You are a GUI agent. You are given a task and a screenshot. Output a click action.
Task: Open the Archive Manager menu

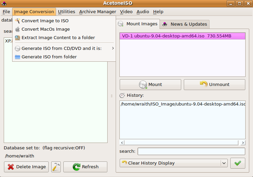(x=97, y=12)
